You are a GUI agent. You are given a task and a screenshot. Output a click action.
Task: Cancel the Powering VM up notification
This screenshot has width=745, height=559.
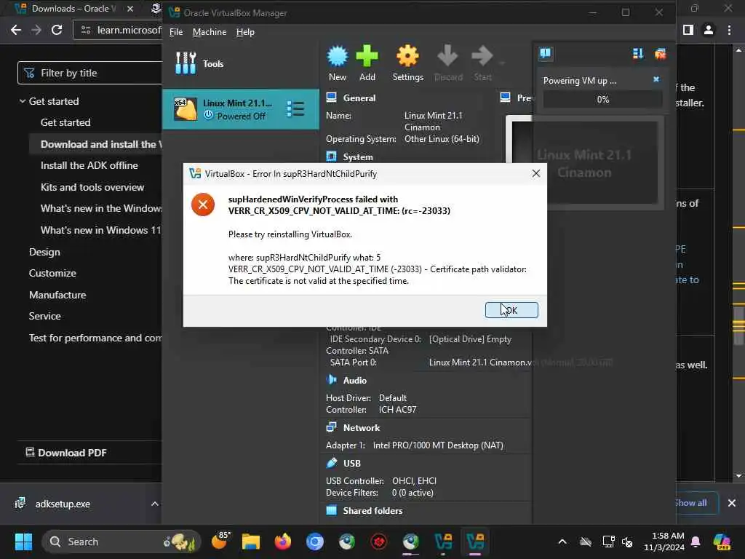pos(656,79)
